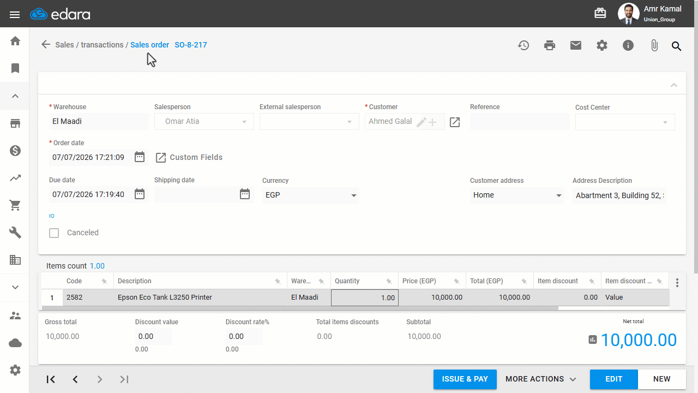Open the customer details external link icon
Image resolution: width=698 pixels, height=393 pixels.
coord(455,122)
